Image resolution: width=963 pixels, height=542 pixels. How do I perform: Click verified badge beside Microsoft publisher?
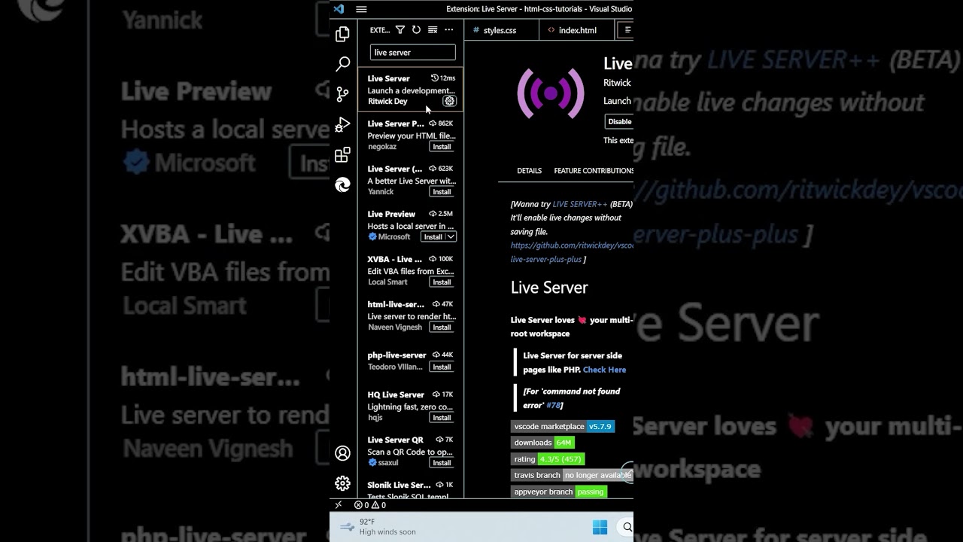tap(372, 236)
